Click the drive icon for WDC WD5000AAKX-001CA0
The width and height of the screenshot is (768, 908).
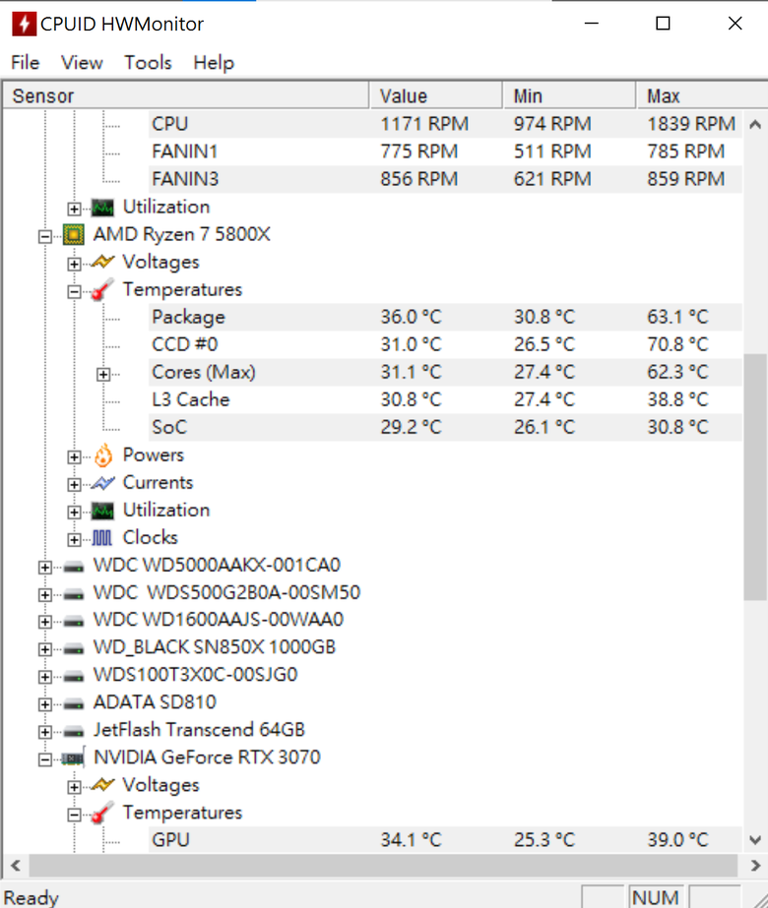[74, 567]
